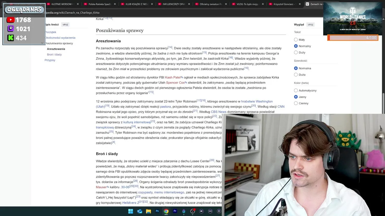The width and height of the screenshot is (385, 216).
Task: Switch to the KLUB KSIĄŻKI tab
Action: click(137, 4)
